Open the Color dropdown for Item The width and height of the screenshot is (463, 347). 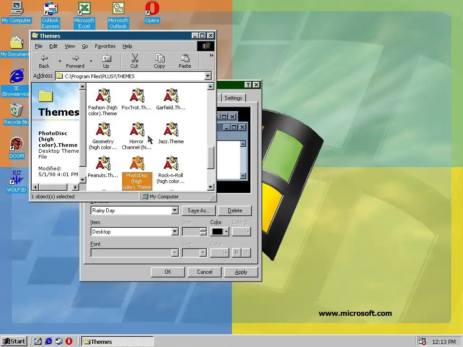pyautogui.click(x=226, y=232)
